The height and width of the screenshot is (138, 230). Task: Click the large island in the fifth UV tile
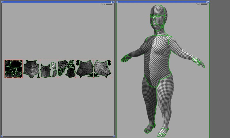tap(84, 69)
